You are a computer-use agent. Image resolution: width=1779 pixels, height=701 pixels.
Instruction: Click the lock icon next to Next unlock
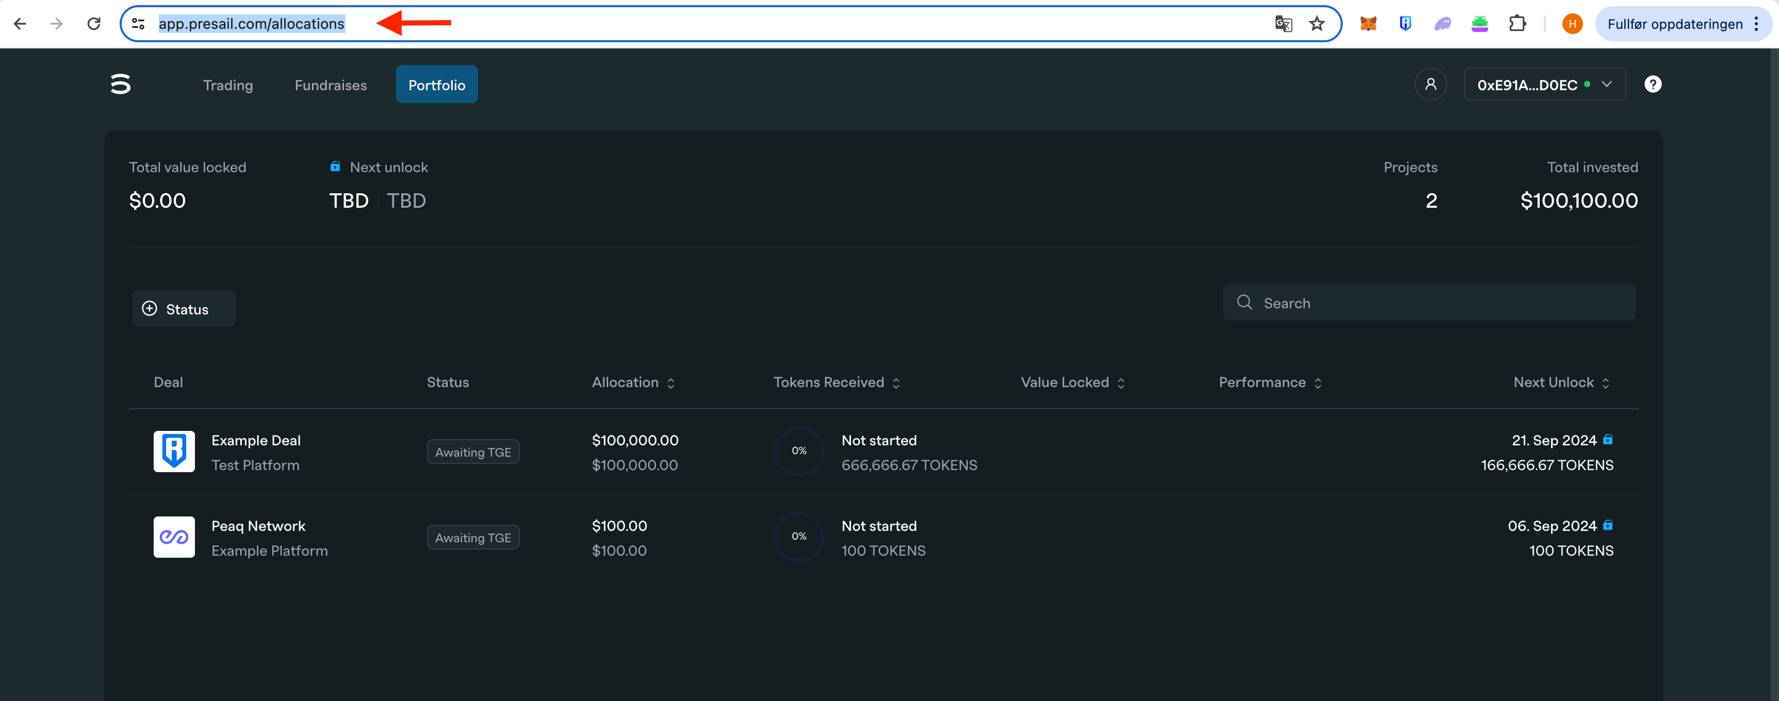click(x=335, y=166)
